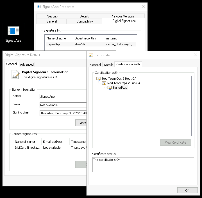202x198 pixels.
Task: Select Red Team Ops 2 Sub CA node
Action: pyautogui.click(x=124, y=83)
